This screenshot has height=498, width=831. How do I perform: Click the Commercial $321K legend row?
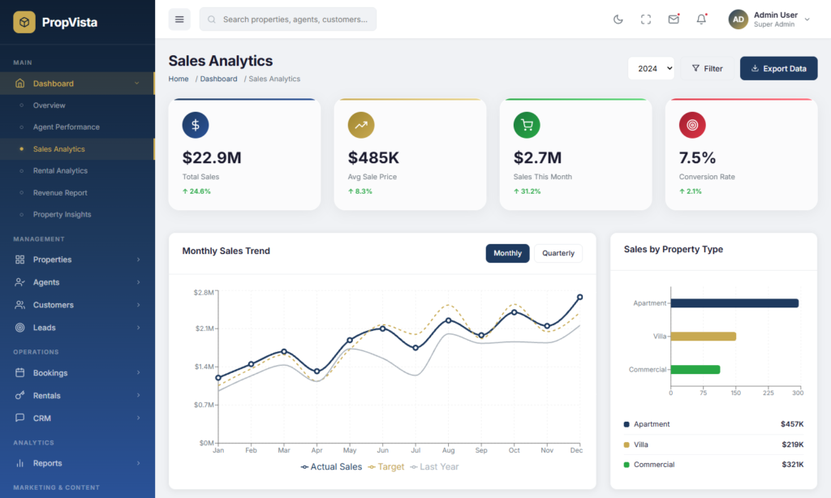(x=714, y=465)
